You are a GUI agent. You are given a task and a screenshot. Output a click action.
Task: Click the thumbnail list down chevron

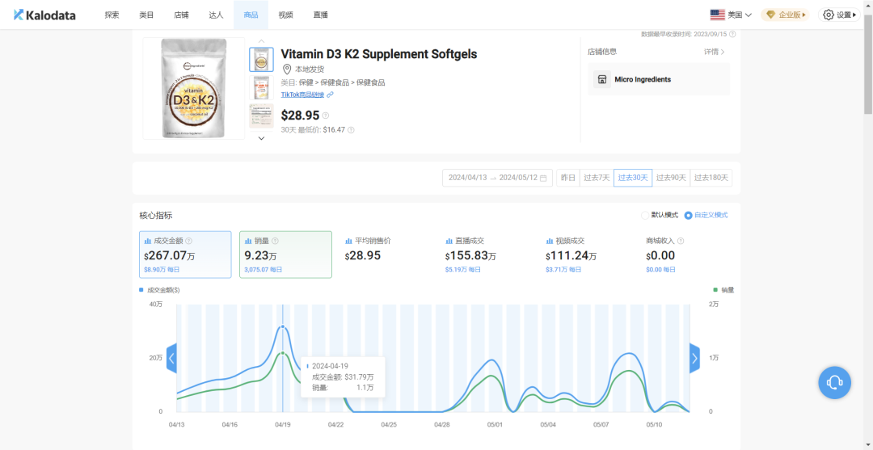pos(261,138)
